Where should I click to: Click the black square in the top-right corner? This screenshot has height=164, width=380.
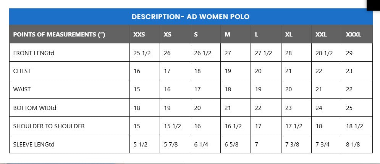[x=373, y=5]
